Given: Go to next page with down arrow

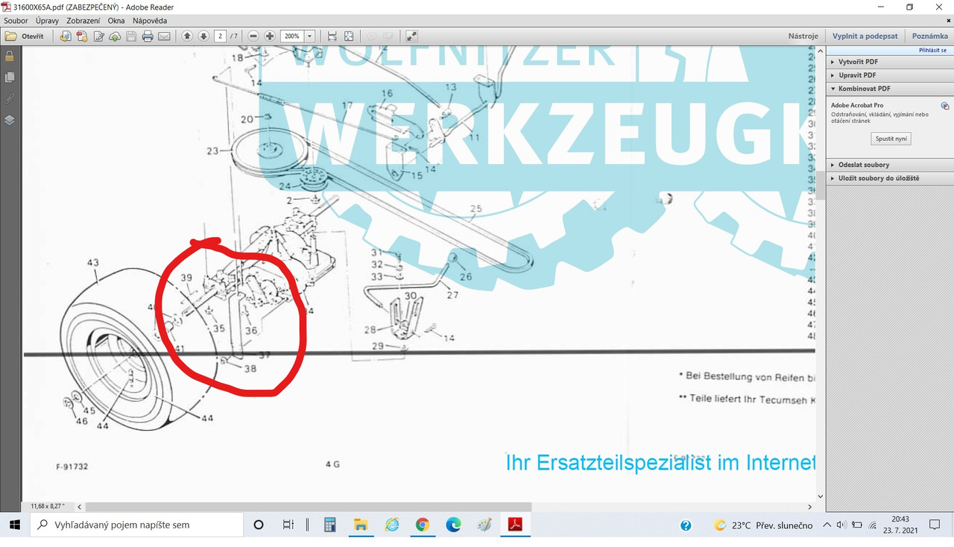Looking at the screenshot, I should (203, 36).
